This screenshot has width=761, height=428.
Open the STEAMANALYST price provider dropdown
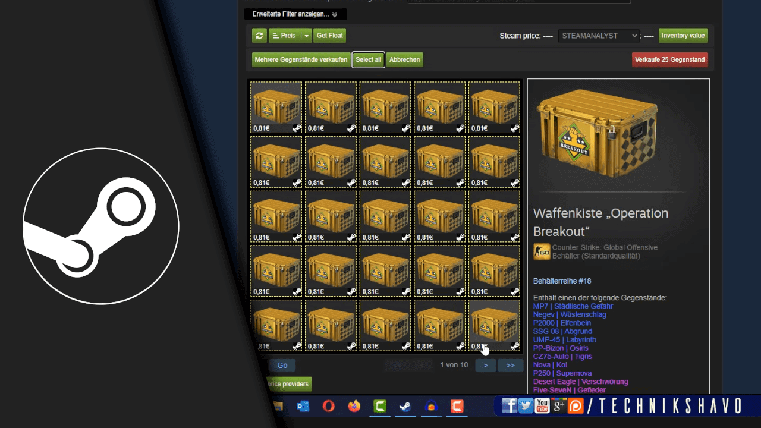[x=599, y=36]
